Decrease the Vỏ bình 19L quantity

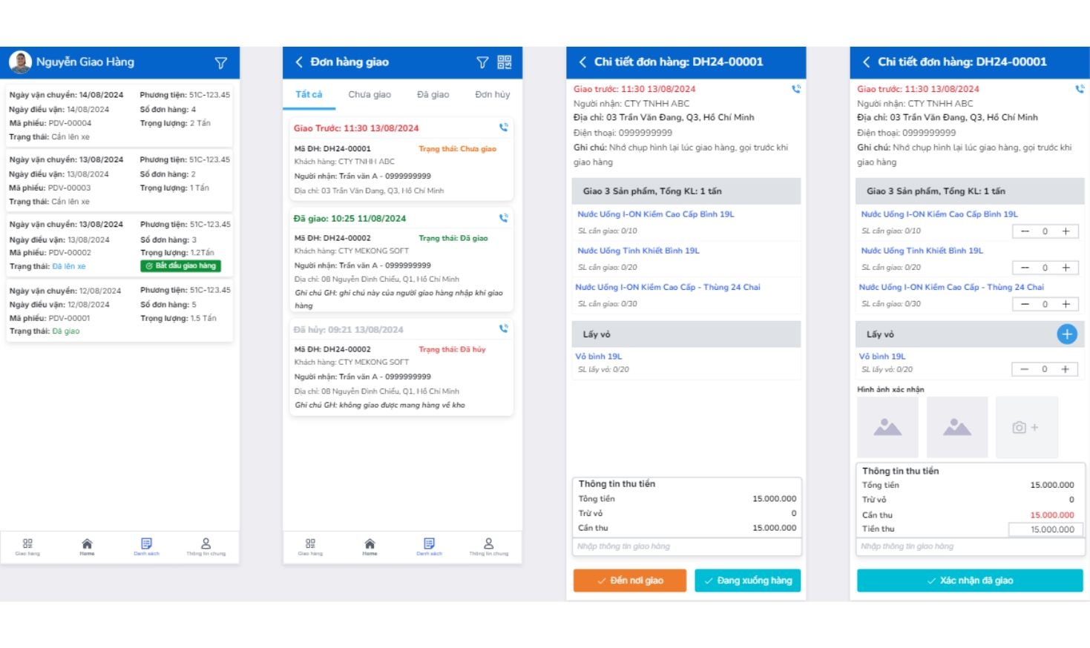tap(1025, 368)
